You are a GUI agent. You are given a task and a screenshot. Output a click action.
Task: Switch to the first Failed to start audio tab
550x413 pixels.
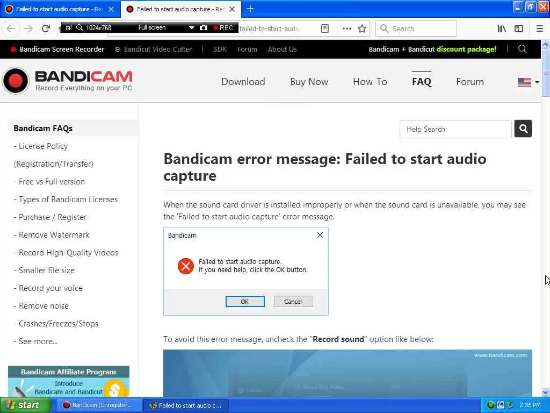pos(58,9)
